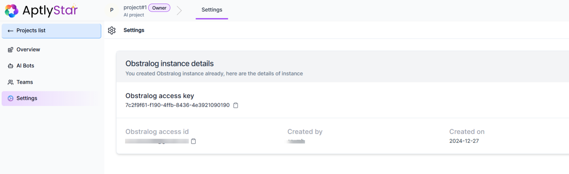Copy the Obstralog access id
The height and width of the screenshot is (174, 569).
194,141
